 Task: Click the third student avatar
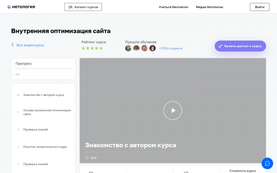click(145, 48)
